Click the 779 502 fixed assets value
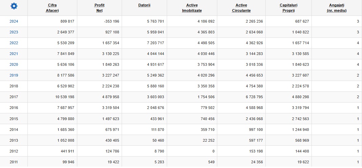Screen dimensions: 362x168 (x=208, y=108)
